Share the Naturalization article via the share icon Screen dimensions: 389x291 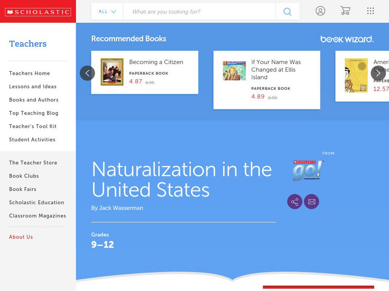pyautogui.click(x=295, y=201)
